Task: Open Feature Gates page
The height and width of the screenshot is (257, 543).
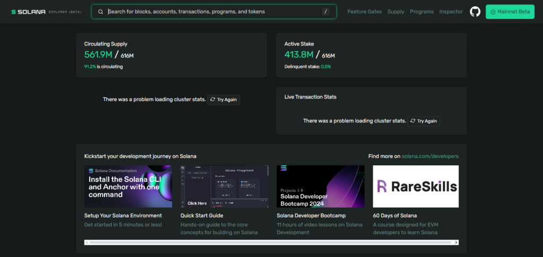Action: pyautogui.click(x=364, y=12)
